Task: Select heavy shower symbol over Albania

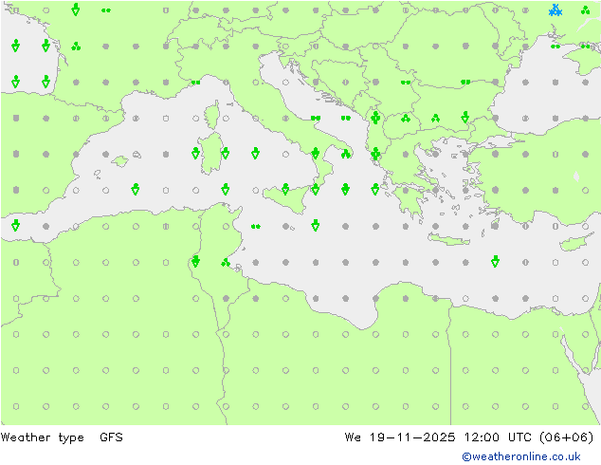Action: [x=375, y=118]
